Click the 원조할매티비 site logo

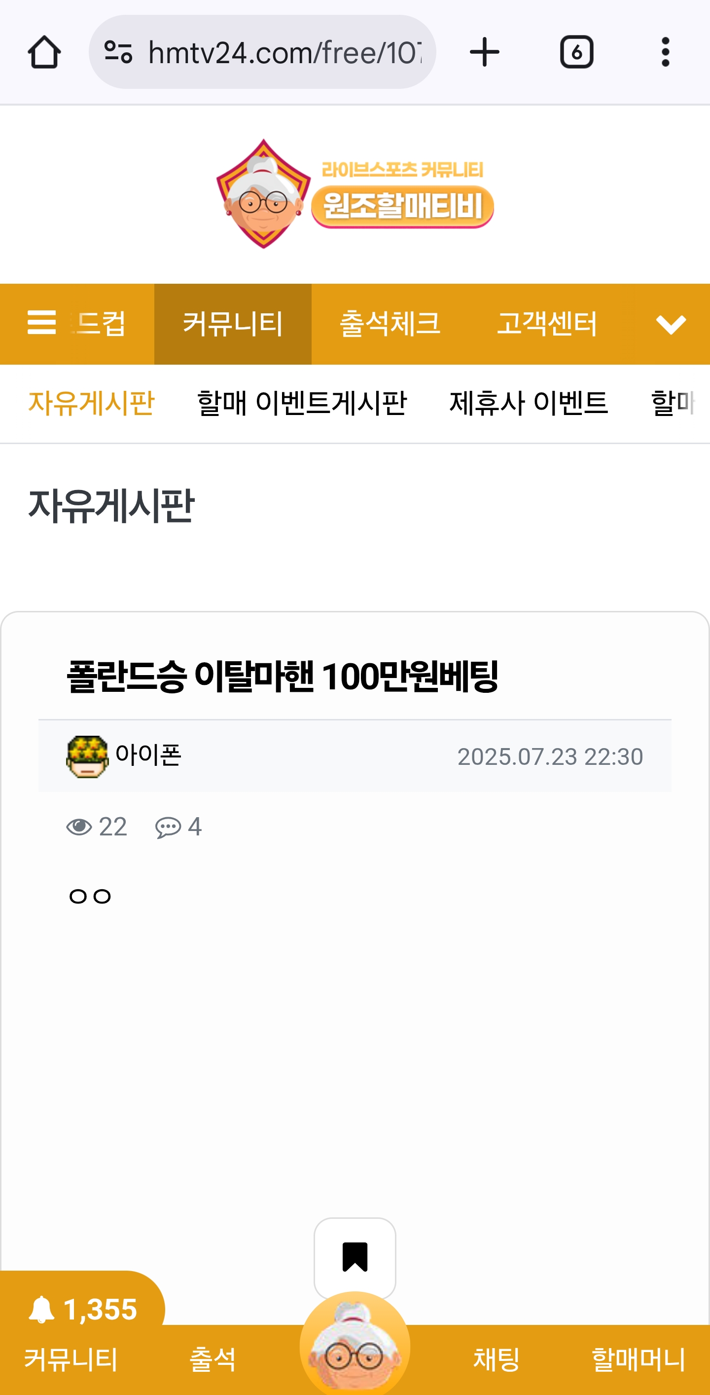pyautogui.click(x=355, y=194)
